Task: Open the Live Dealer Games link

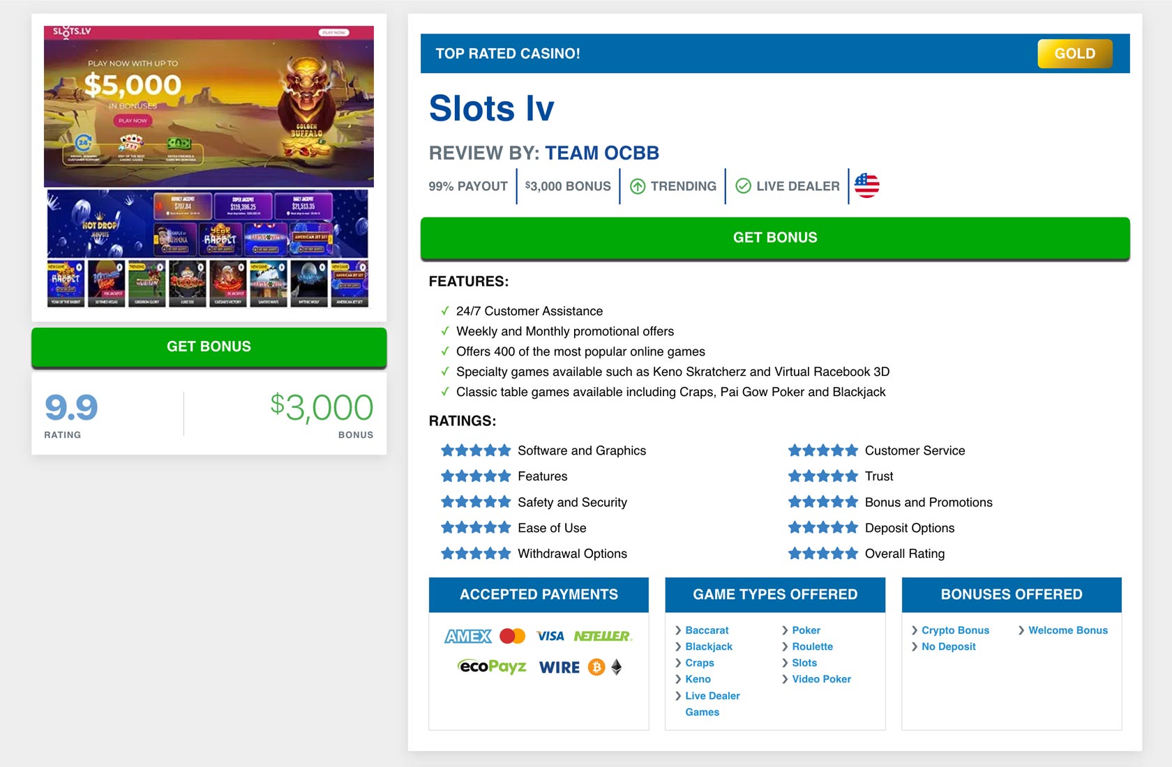Action: click(x=712, y=704)
